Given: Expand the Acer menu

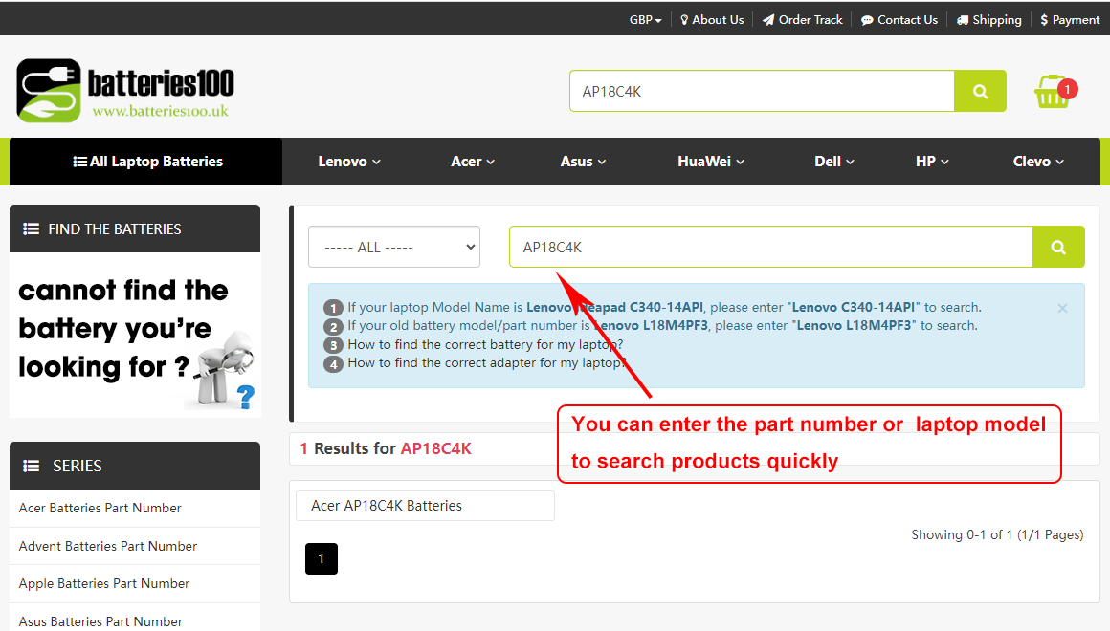Looking at the screenshot, I should (472, 162).
